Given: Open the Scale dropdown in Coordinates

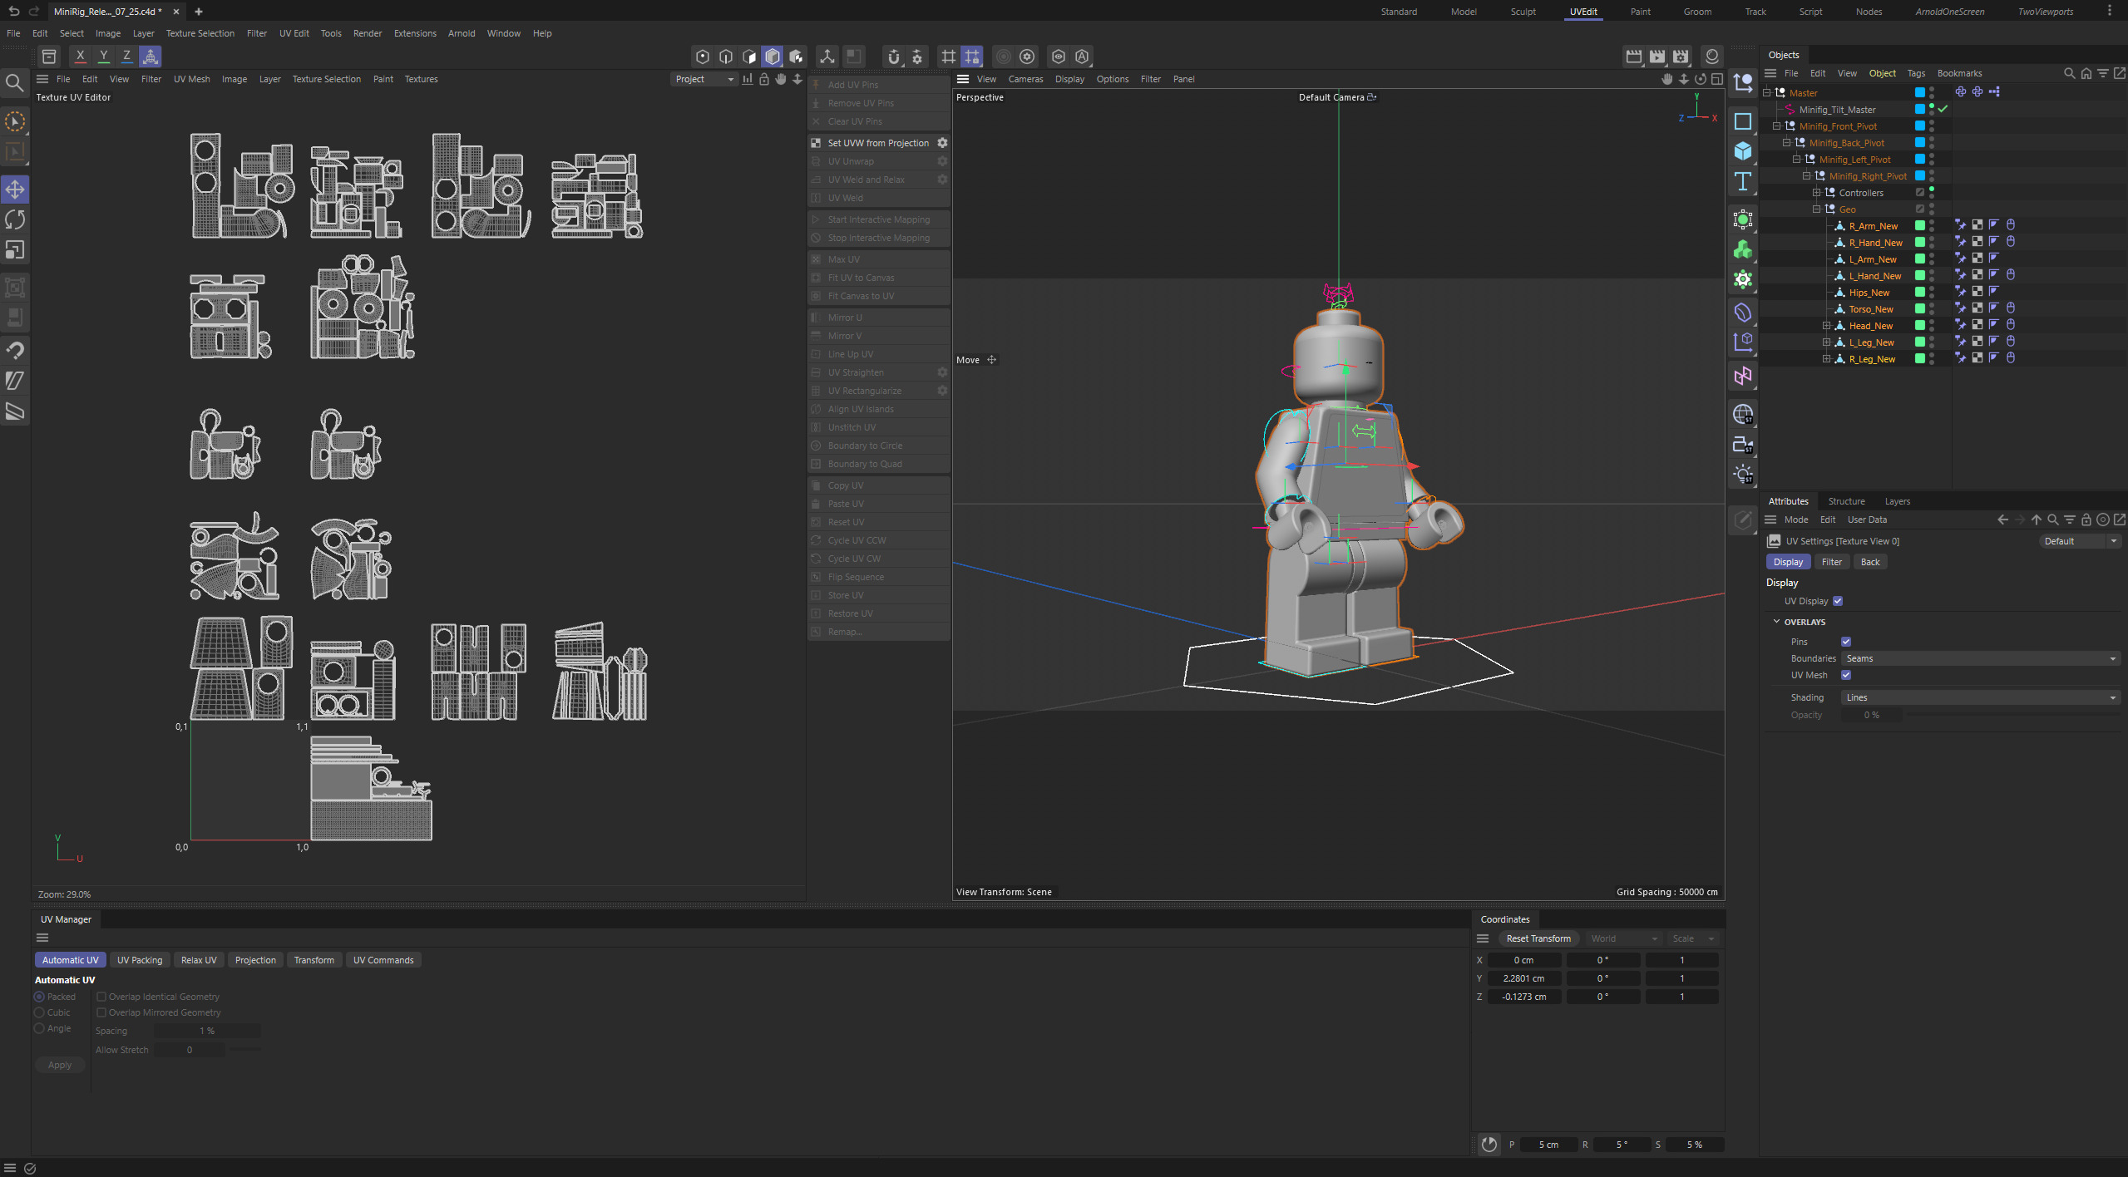Looking at the screenshot, I should pos(1693,938).
